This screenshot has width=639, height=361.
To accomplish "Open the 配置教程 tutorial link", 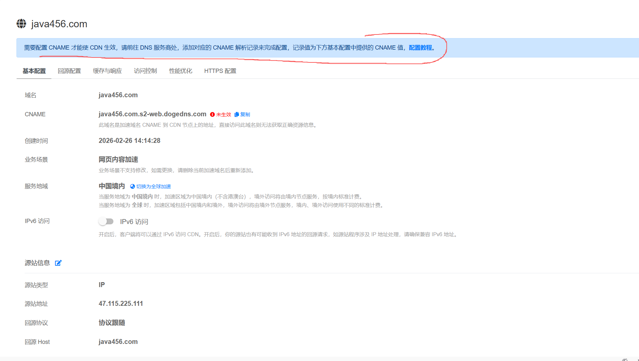I will (420, 48).
